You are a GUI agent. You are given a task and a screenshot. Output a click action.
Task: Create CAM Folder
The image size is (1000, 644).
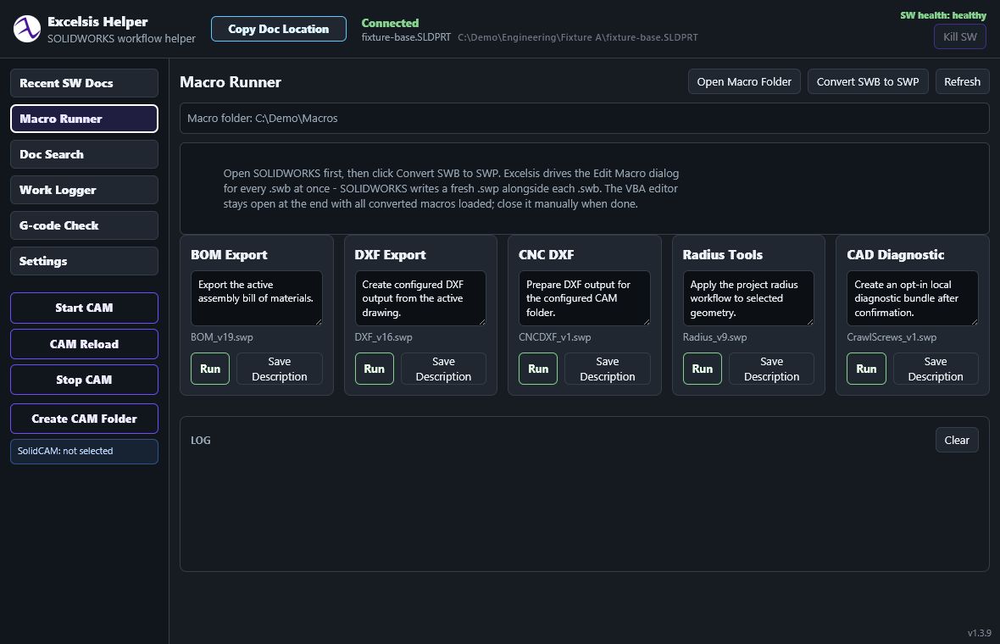(84, 419)
